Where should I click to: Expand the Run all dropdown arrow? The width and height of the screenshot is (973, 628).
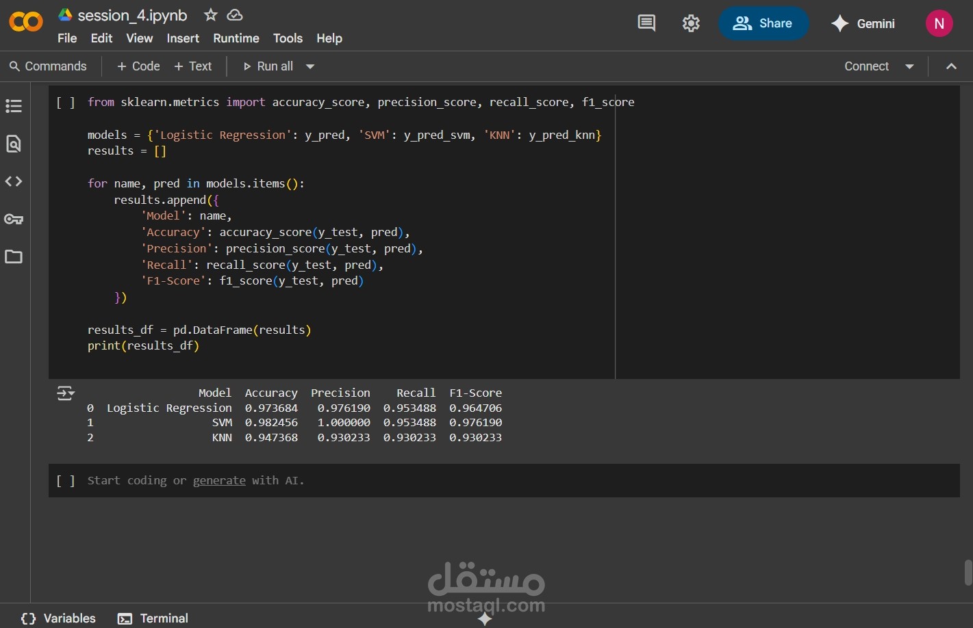310,66
